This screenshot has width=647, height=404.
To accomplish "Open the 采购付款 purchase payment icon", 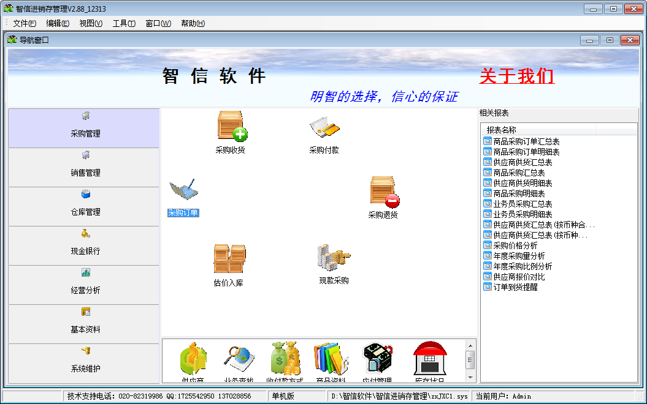I will [x=324, y=129].
